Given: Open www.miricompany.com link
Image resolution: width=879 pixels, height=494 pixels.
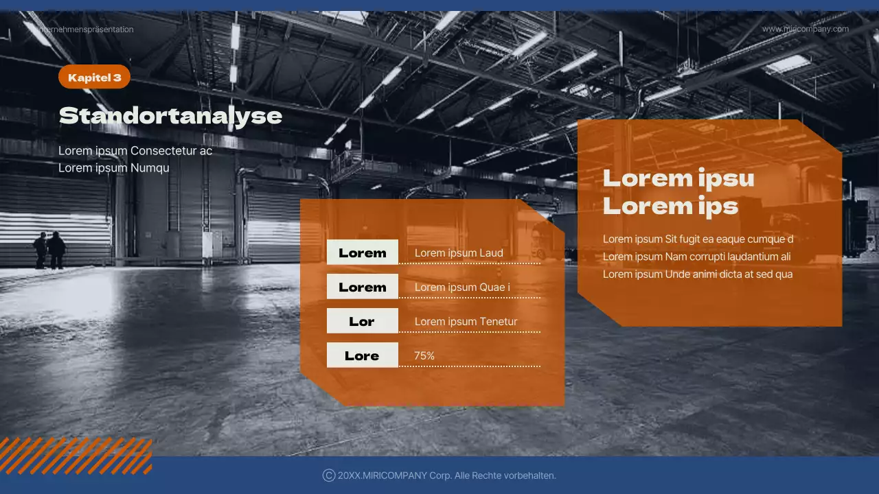Looking at the screenshot, I should [805, 29].
